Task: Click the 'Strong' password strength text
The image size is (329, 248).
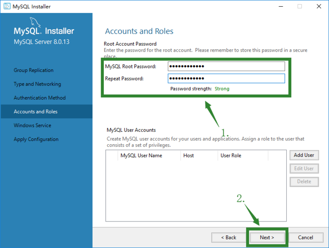Action: pyautogui.click(x=222, y=89)
